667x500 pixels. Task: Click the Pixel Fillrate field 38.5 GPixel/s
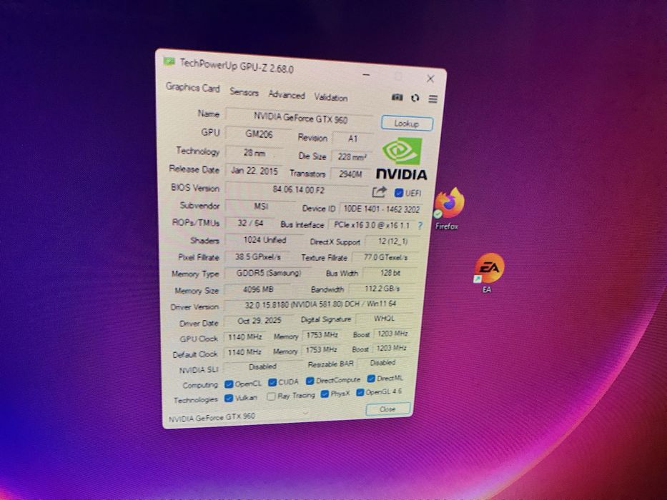(257, 257)
